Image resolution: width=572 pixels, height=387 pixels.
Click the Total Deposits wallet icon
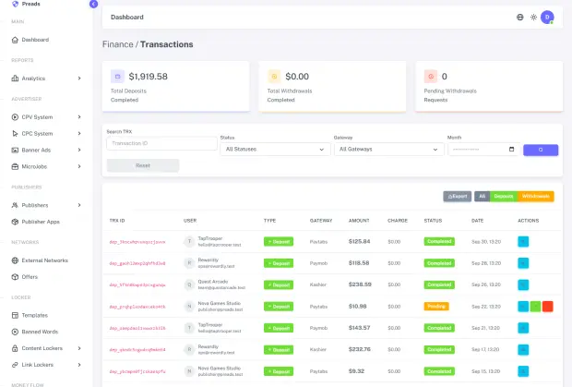tap(117, 77)
